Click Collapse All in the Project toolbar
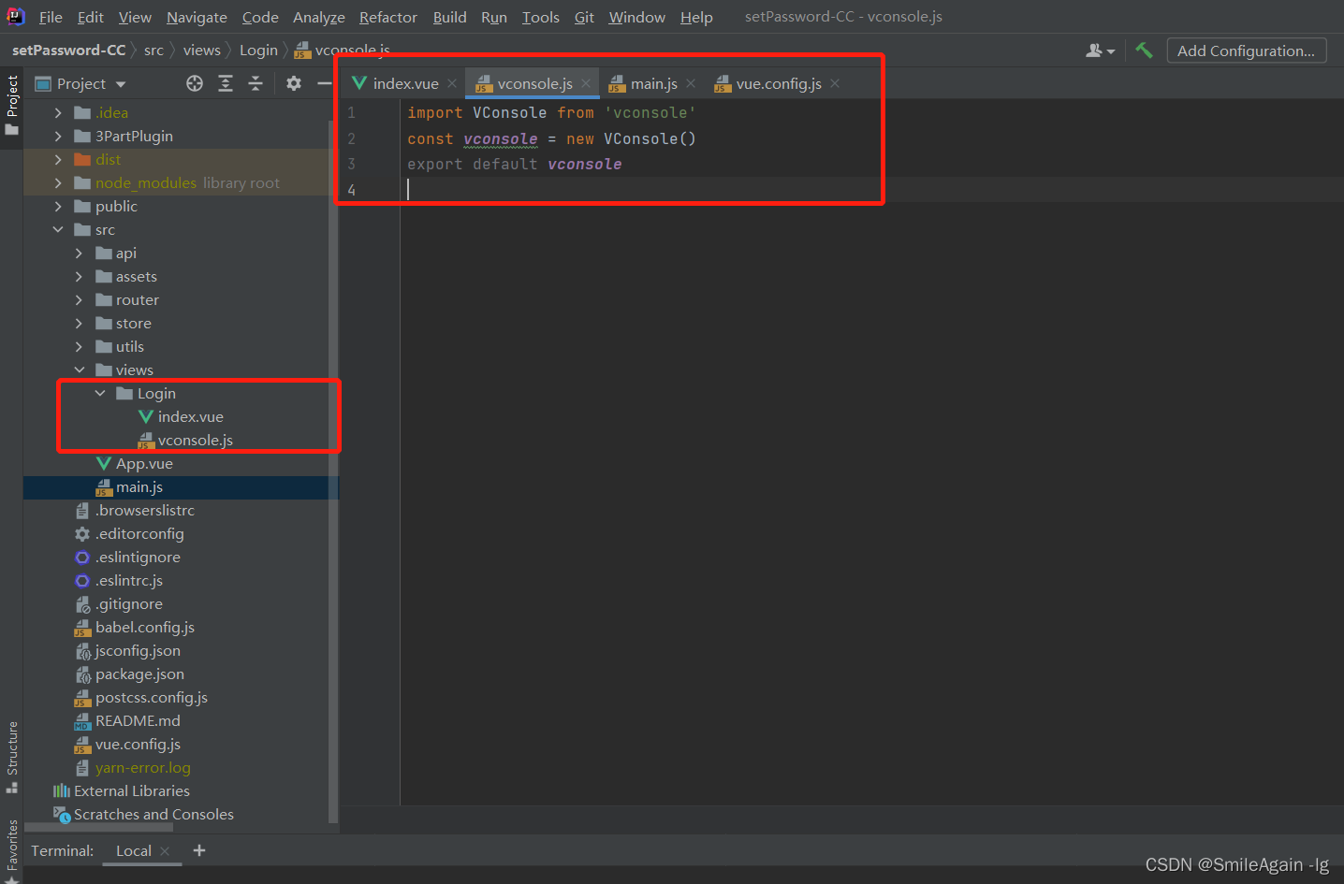 point(256,83)
